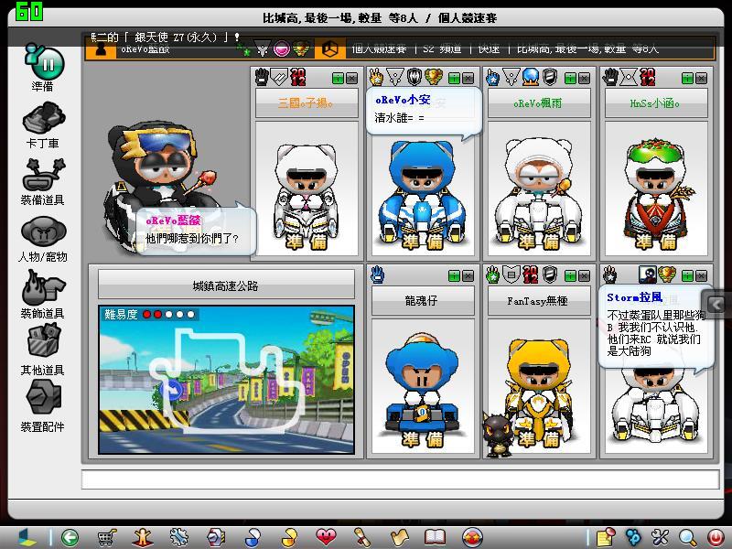This screenshot has height=549, width=732.
Task: Open the 其他道具 other items menu
Action: [x=43, y=351]
